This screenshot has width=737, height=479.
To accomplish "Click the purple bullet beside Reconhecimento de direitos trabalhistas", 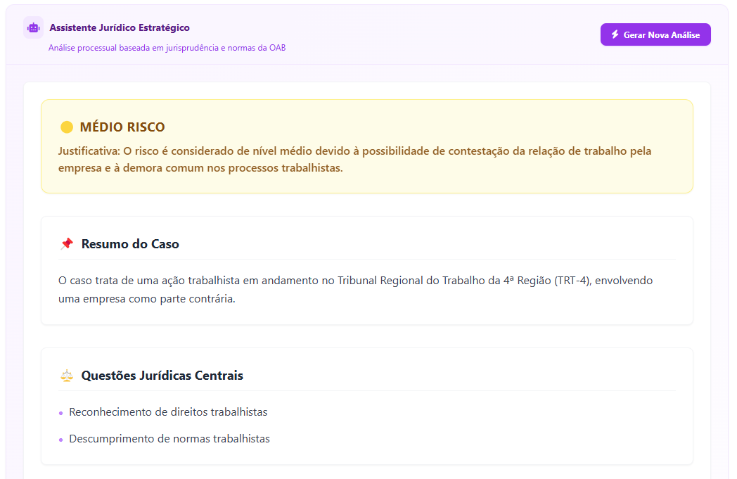I will 62,414.
